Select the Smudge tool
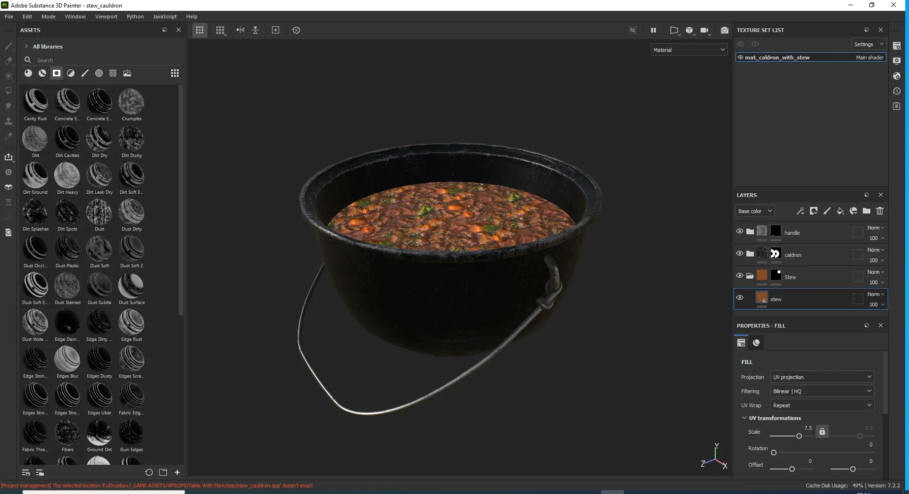Image resolution: width=909 pixels, height=494 pixels. click(x=8, y=106)
